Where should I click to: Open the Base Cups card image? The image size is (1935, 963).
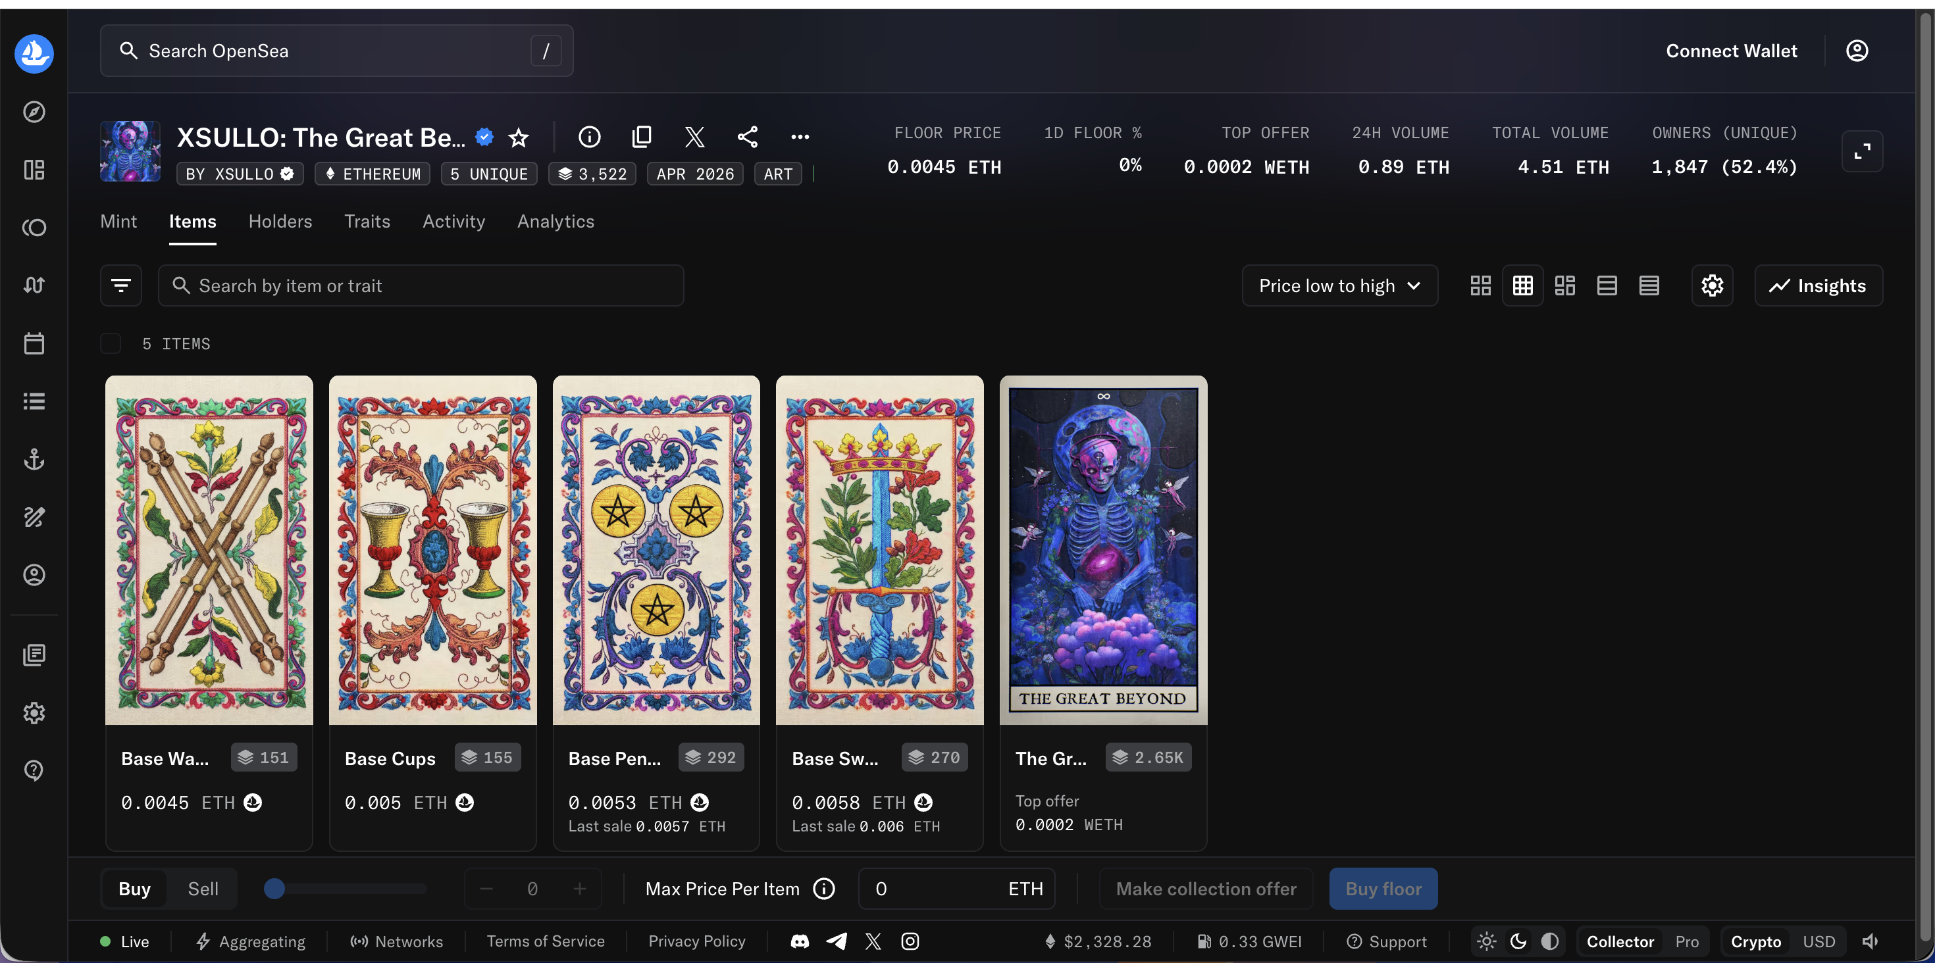click(x=432, y=550)
